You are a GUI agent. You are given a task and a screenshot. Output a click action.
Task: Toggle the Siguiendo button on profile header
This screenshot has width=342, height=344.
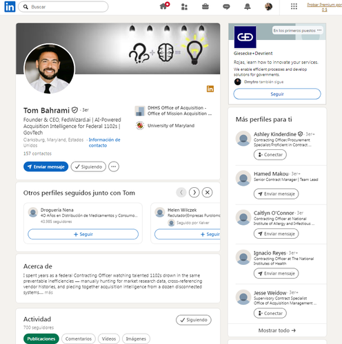(88, 166)
